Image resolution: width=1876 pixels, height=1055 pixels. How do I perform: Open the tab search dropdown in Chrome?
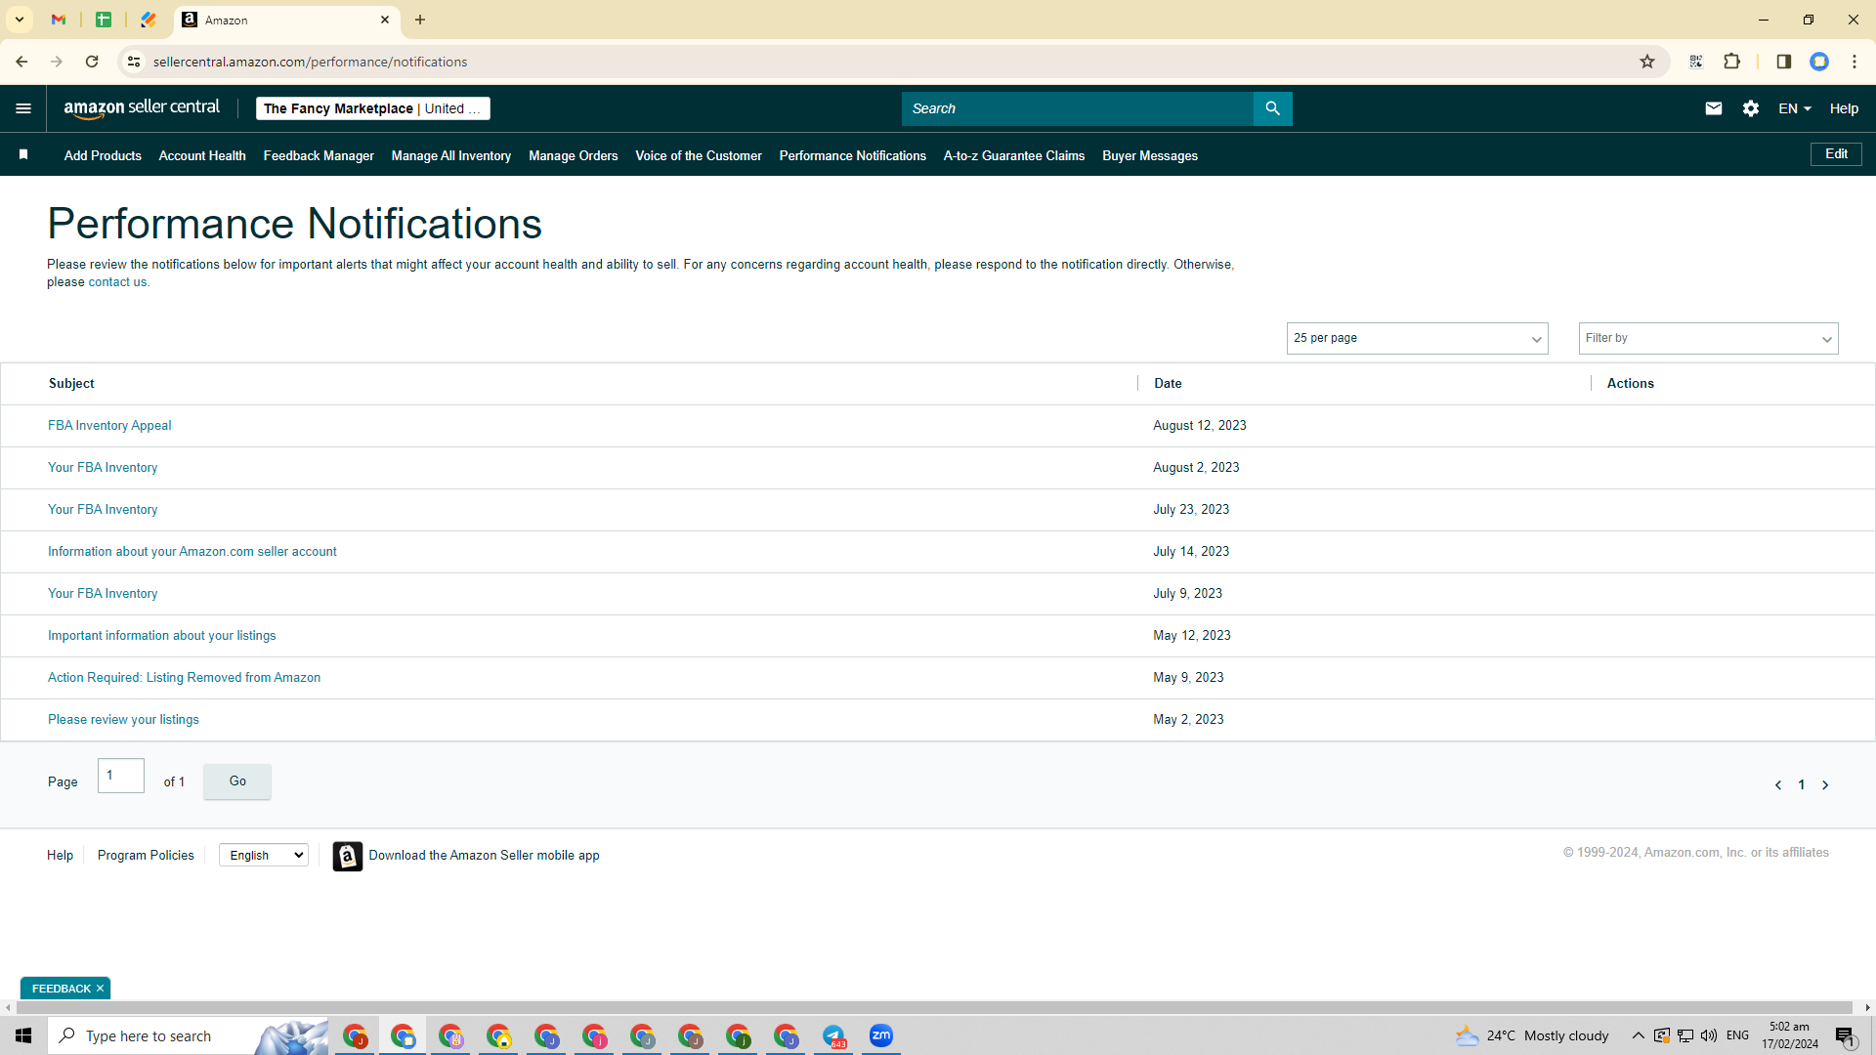coord(20,20)
